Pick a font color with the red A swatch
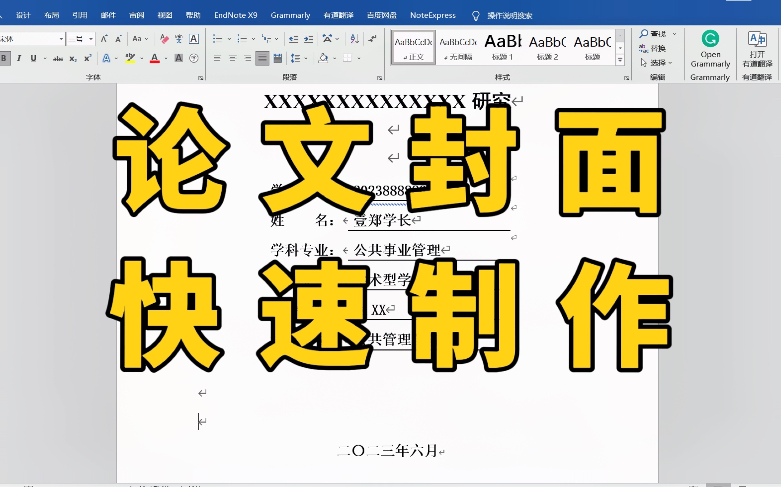The image size is (781, 487). click(x=154, y=58)
